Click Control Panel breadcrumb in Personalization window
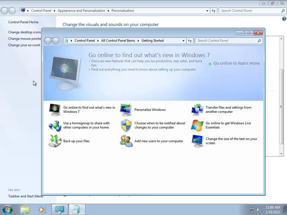This screenshot has height=215, width=287. point(41,11)
